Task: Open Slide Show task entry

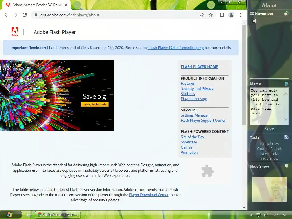Action: tap(269, 158)
